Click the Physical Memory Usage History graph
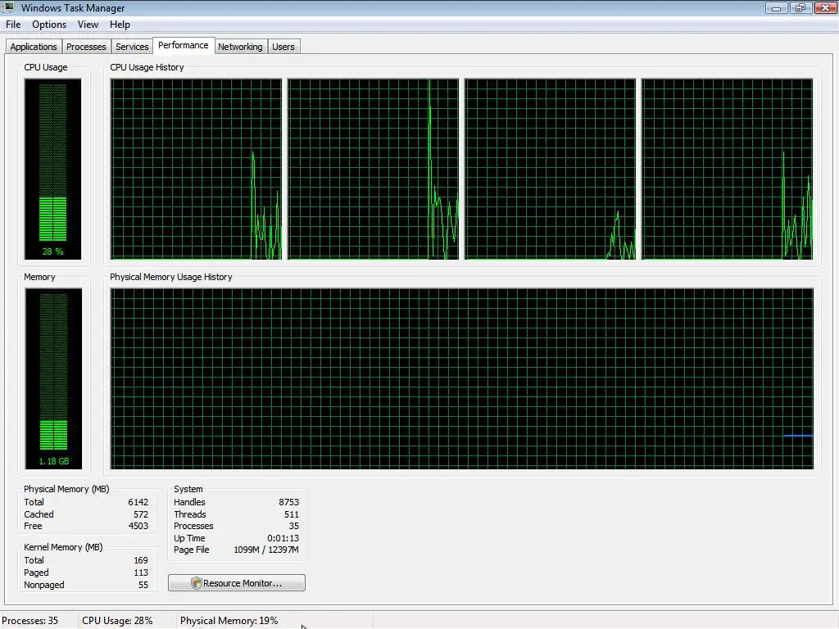This screenshot has width=839, height=629. tap(462, 378)
